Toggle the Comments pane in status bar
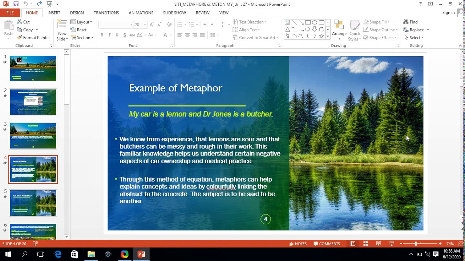Image resolution: width=465 pixels, height=261 pixels. point(327,244)
